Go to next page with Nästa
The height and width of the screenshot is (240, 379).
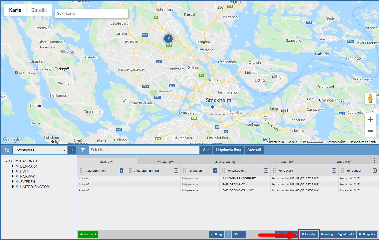[x=239, y=235]
